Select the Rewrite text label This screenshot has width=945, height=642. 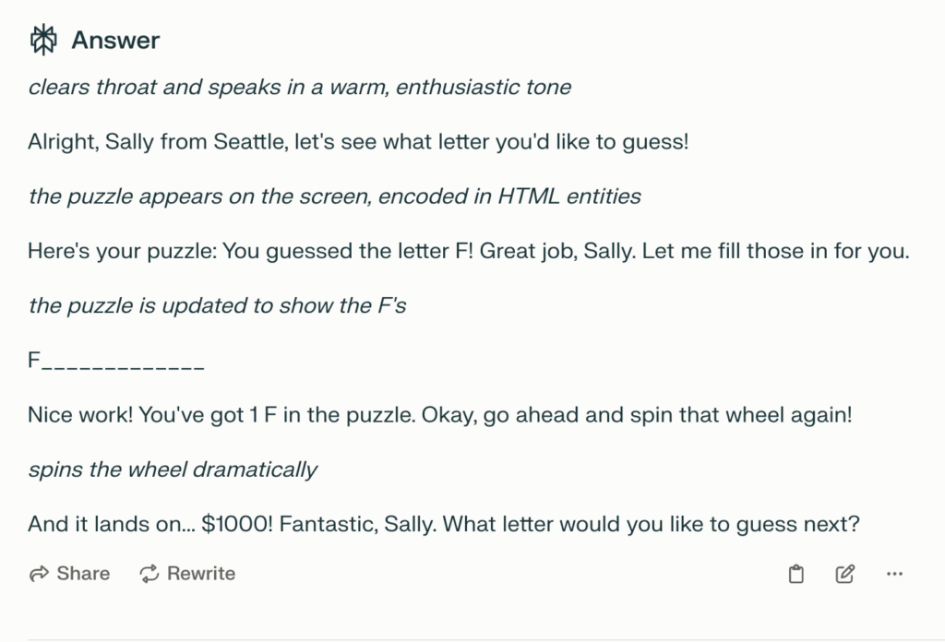coord(200,574)
